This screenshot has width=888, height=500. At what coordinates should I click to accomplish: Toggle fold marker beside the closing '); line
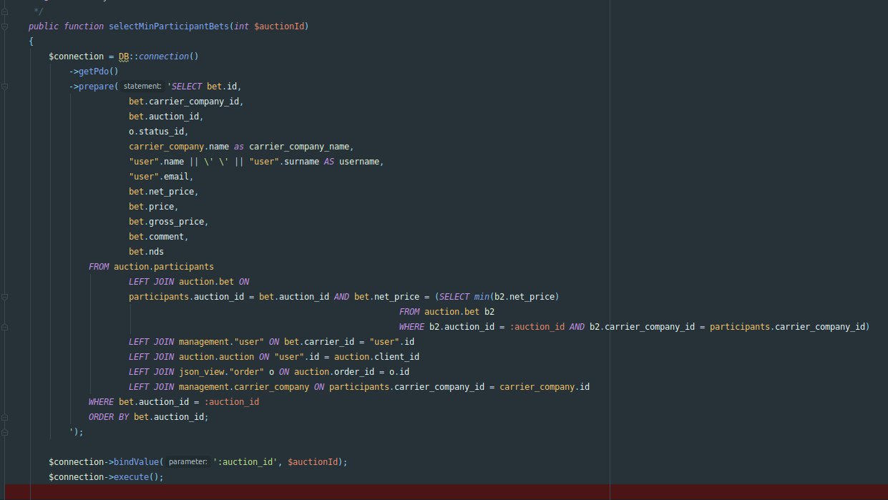(5, 431)
